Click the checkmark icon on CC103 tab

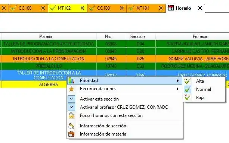(92, 8)
